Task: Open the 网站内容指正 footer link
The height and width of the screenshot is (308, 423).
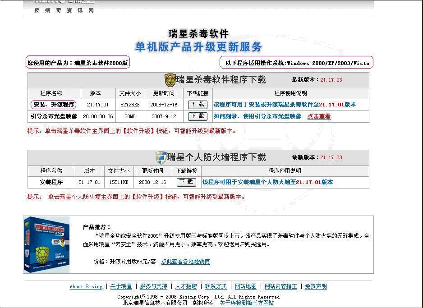Action: (281, 286)
